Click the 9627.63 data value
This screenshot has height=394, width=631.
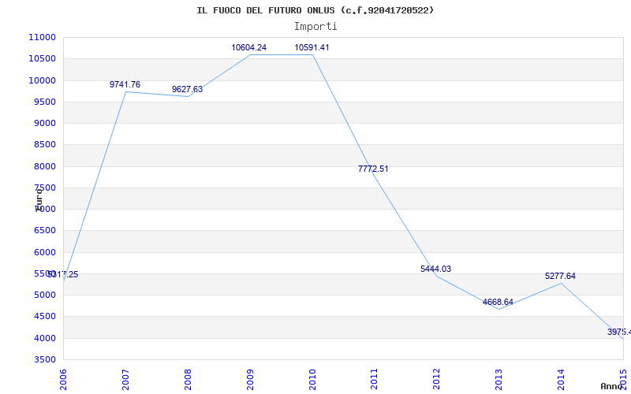pos(188,89)
